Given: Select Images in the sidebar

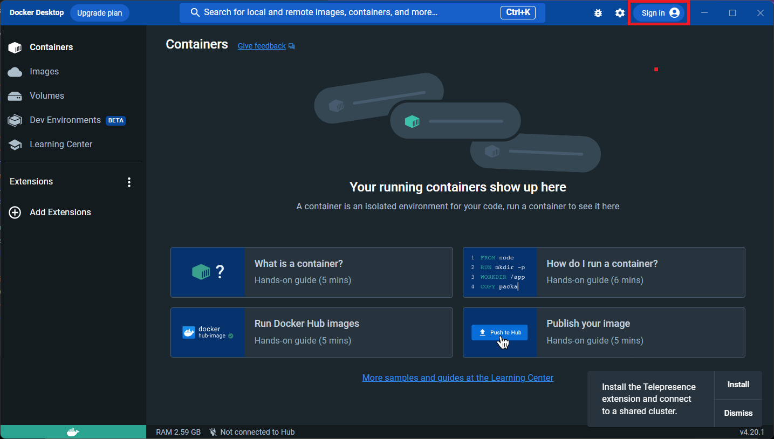Looking at the screenshot, I should (x=44, y=72).
